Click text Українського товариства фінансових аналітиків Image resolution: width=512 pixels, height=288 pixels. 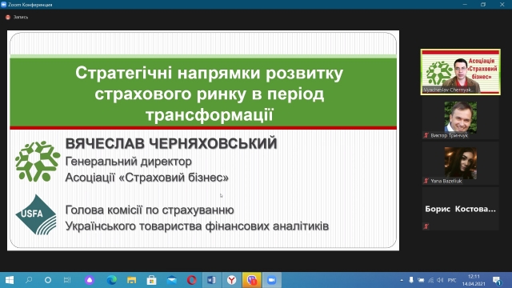pyautogui.click(x=197, y=226)
